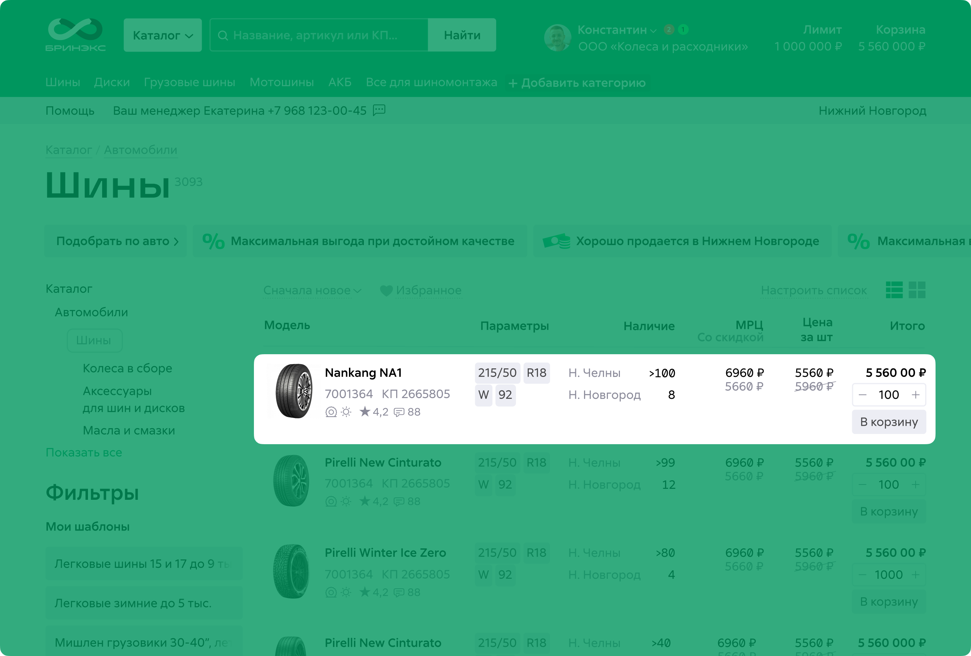Click Настроить список link
This screenshot has width=971, height=656.
pos(814,290)
